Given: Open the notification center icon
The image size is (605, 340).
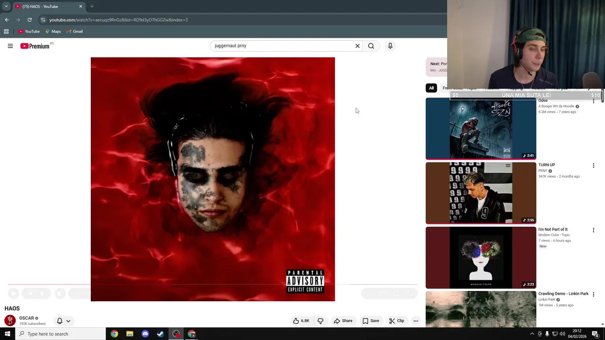Looking at the screenshot, I should (x=596, y=334).
